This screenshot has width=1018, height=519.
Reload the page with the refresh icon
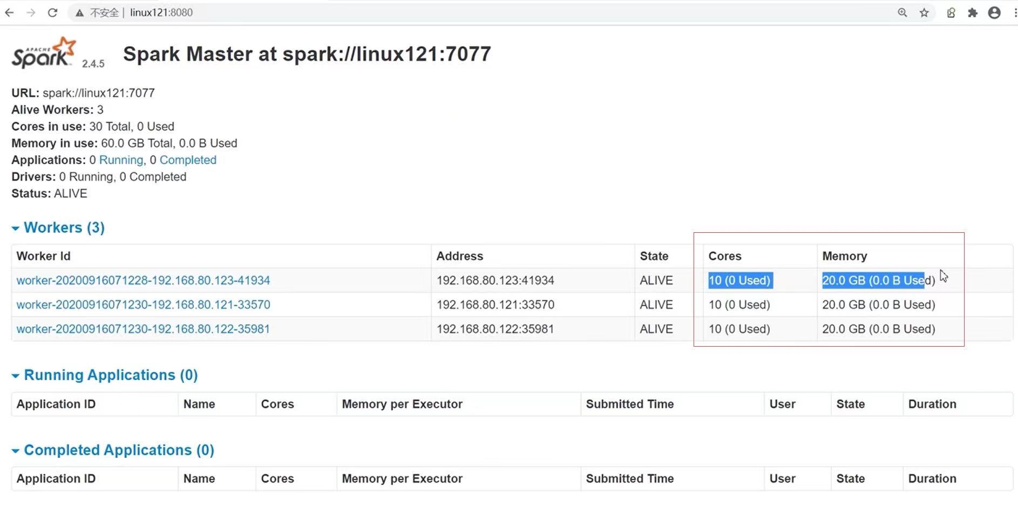point(52,12)
